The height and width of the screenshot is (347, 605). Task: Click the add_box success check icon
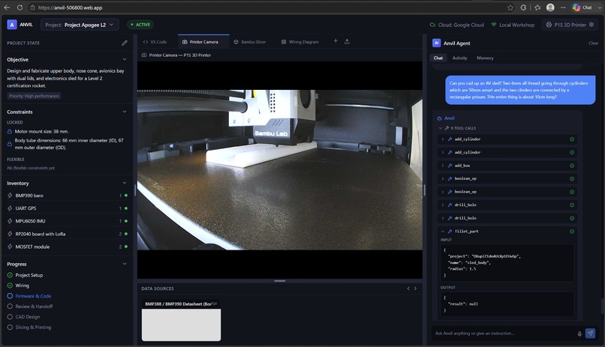tap(572, 166)
